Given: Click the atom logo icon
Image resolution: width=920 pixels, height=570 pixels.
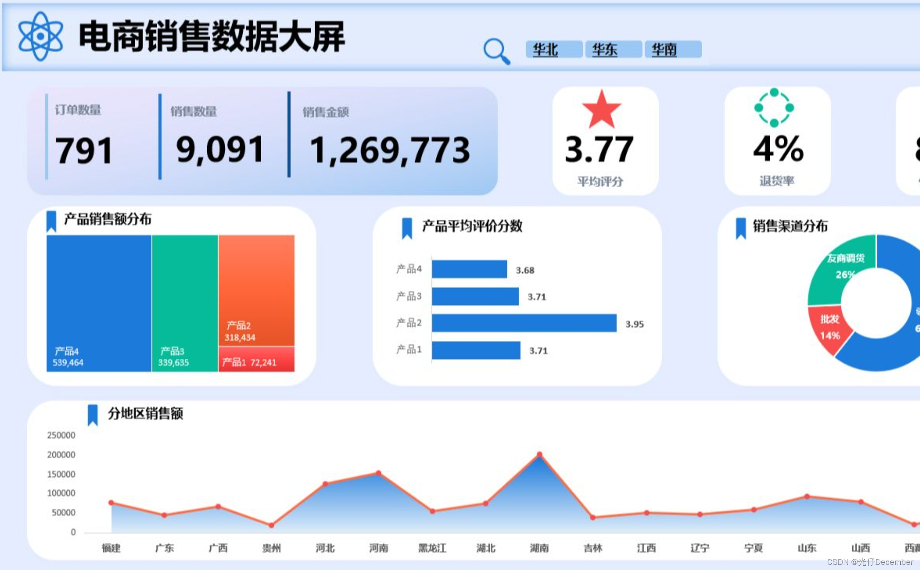Looking at the screenshot, I should coord(41,36).
